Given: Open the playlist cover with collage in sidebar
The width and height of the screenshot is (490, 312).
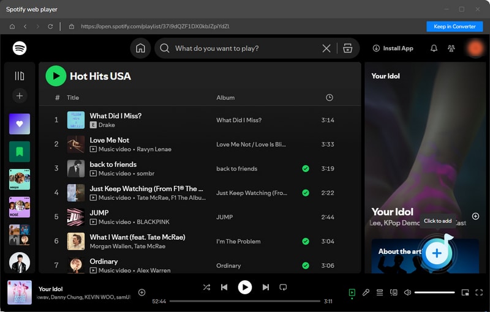Looking at the screenshot, I should tap(20, 235).
